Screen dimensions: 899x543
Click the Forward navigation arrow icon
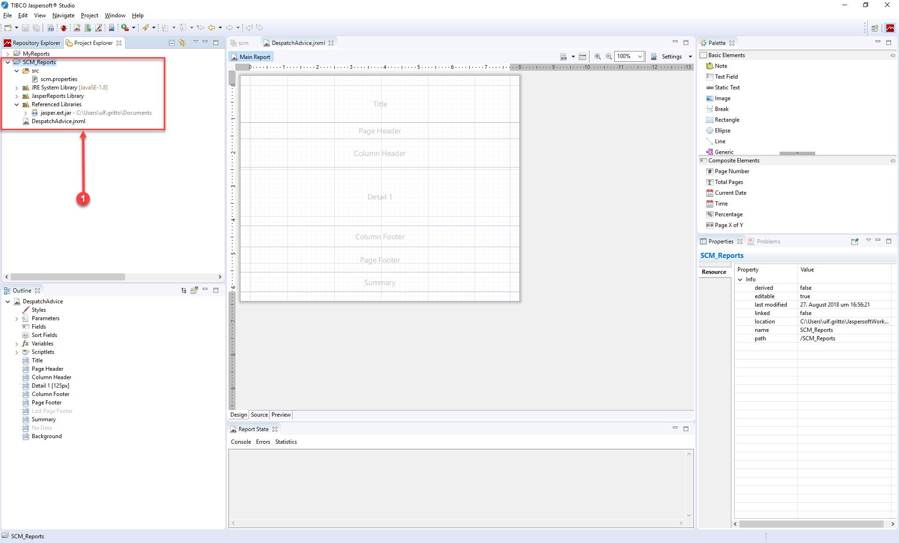click(x=229, y=28)
